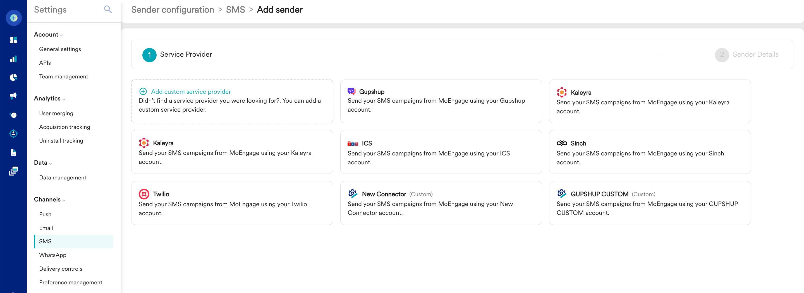Viewport: 804px width, 293px height.
Task: Click the GUPSHUP CUSTOM gear icon
Action: pyautogui.click(x=562, y=193)
